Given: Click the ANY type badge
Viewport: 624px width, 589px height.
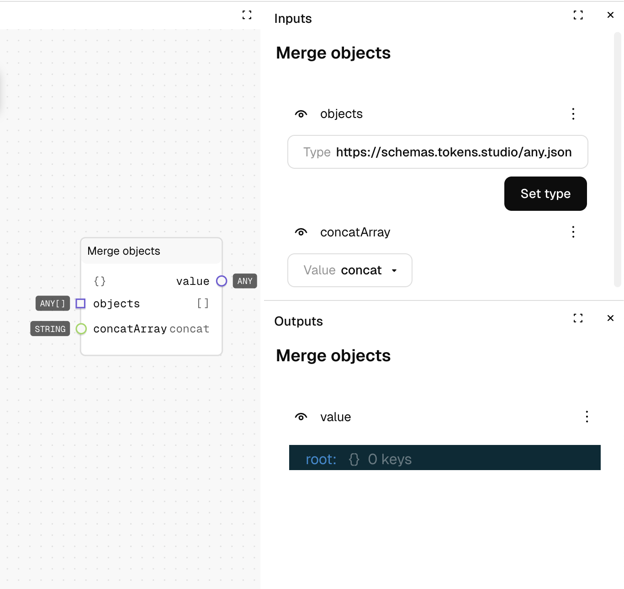Looking at the screenshot, I should tap(245, 281).
